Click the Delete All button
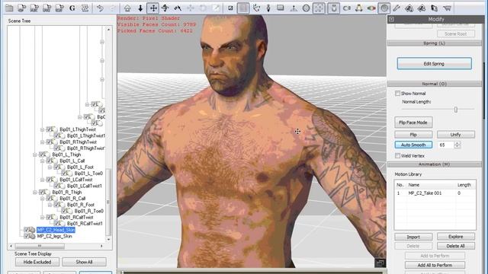 456,246
